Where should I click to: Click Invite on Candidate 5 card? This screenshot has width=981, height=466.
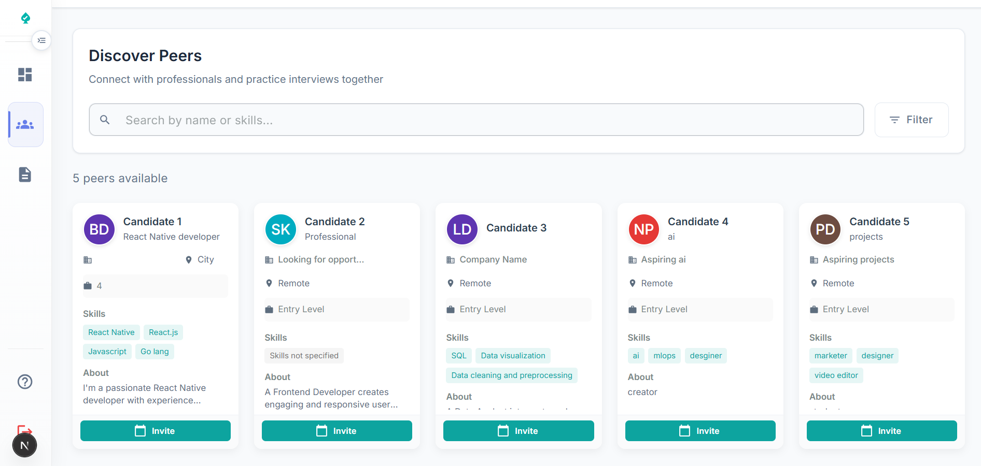point(881,431)
